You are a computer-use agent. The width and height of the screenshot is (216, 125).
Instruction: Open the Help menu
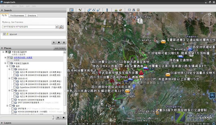34,6
